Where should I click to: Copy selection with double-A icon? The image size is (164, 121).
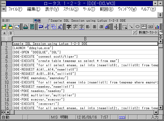tap(54, 27)
